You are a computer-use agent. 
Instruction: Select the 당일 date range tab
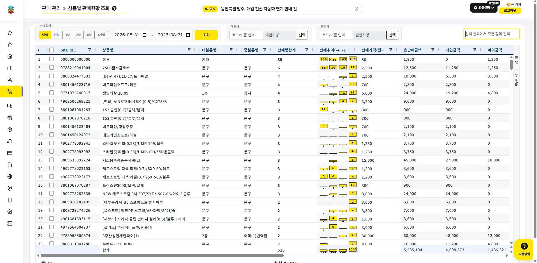[x=45, y=35]
